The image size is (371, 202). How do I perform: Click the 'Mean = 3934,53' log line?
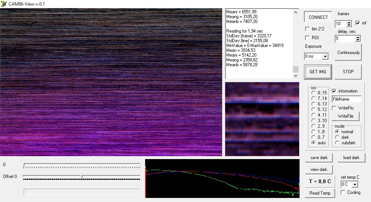[241, 50]
